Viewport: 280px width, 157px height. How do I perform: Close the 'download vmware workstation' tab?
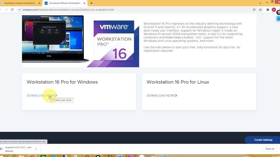tap(39, 3)
